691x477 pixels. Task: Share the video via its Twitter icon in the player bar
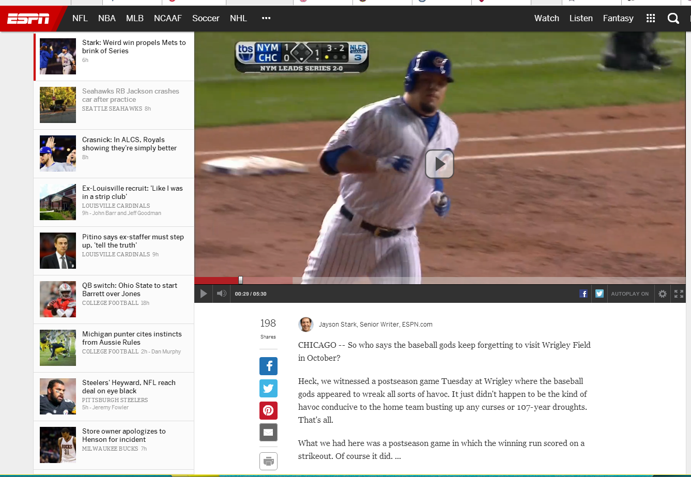(x=600, y=294)
